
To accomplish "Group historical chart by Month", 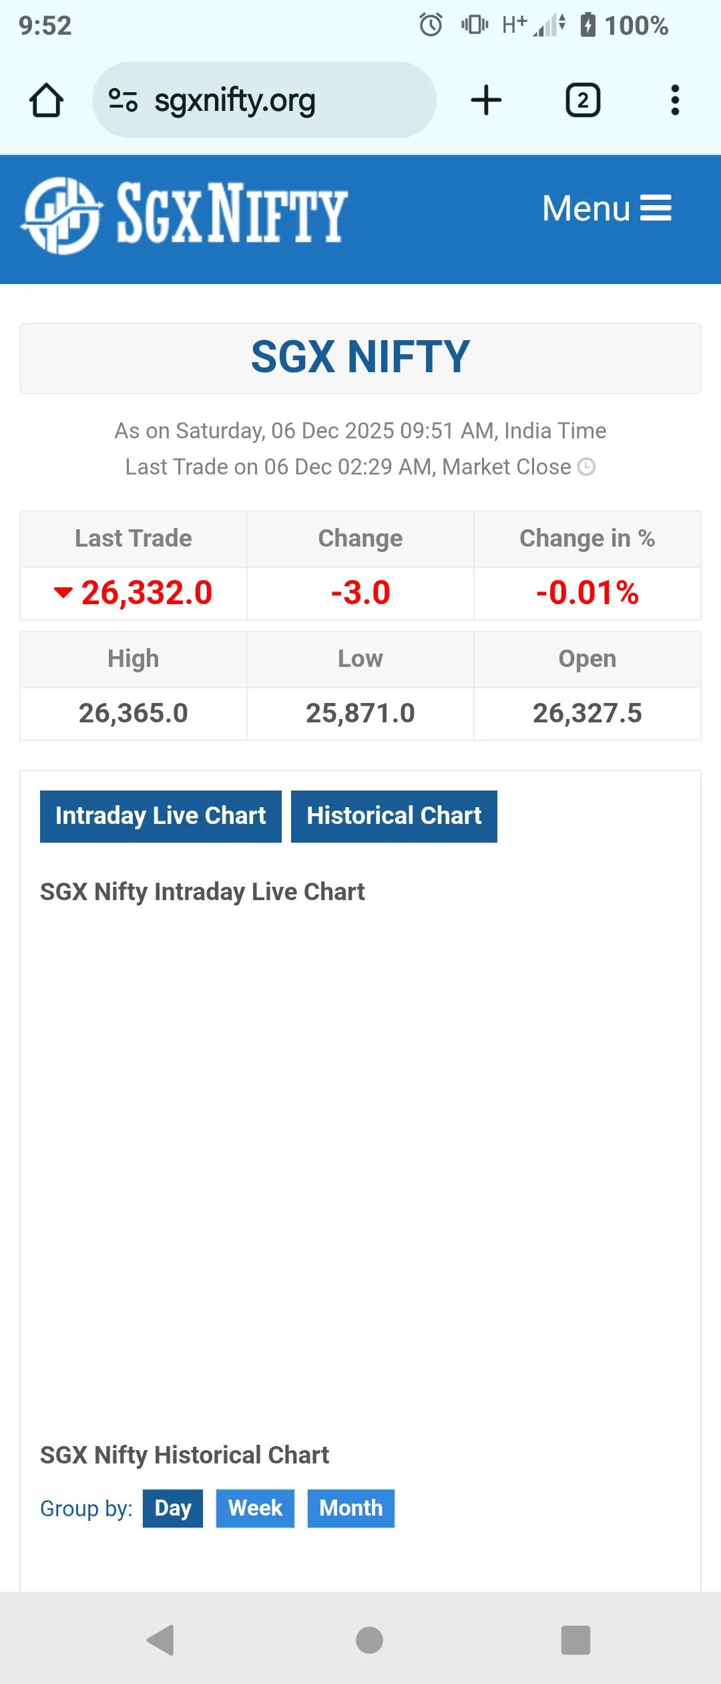I will tap(351, 1508).
